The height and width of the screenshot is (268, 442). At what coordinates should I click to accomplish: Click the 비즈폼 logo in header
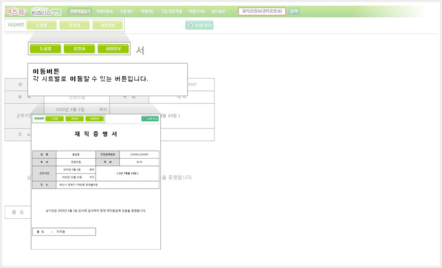[x=16, y=12]
